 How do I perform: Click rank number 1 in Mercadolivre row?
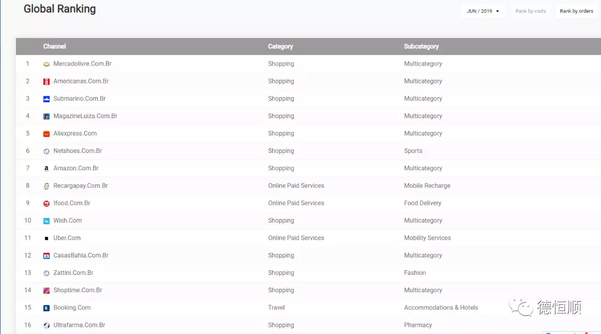point(28,64)
